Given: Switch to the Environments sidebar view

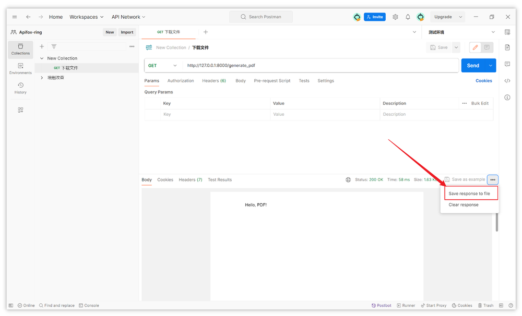Looking at the screenshot, I should tap(20, 68).
